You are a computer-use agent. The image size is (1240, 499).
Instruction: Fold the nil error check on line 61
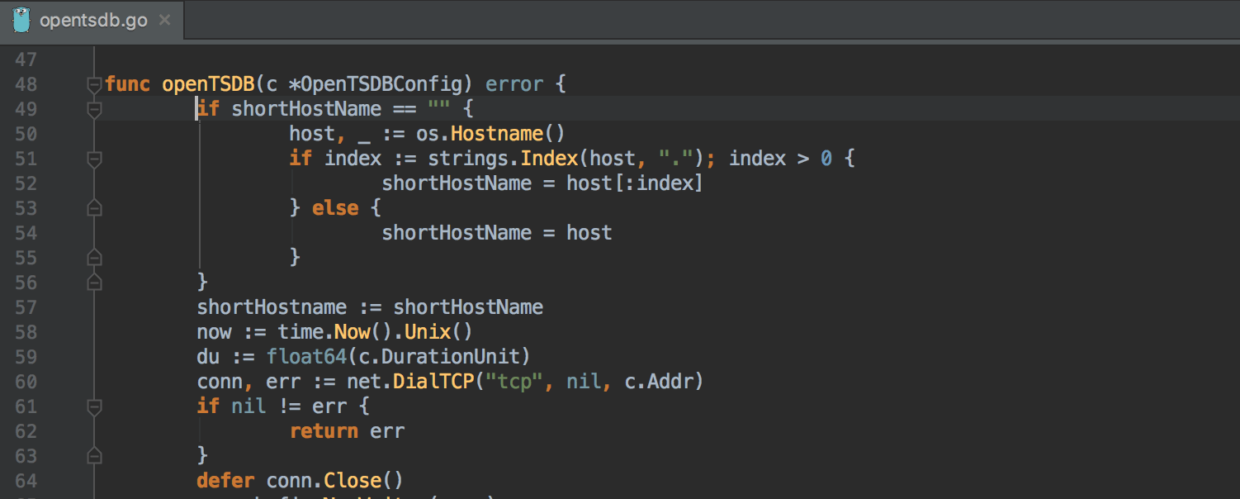click(x=94, y=406)
